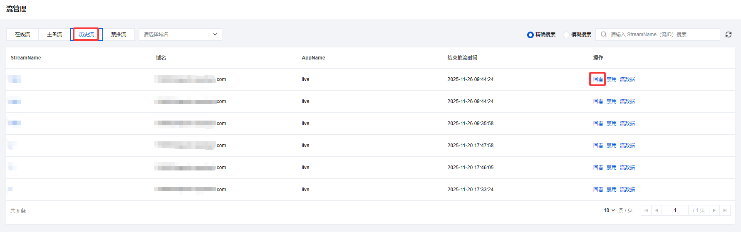Jump to the last page of results
The image size is (741, 232).
[725, 210]
